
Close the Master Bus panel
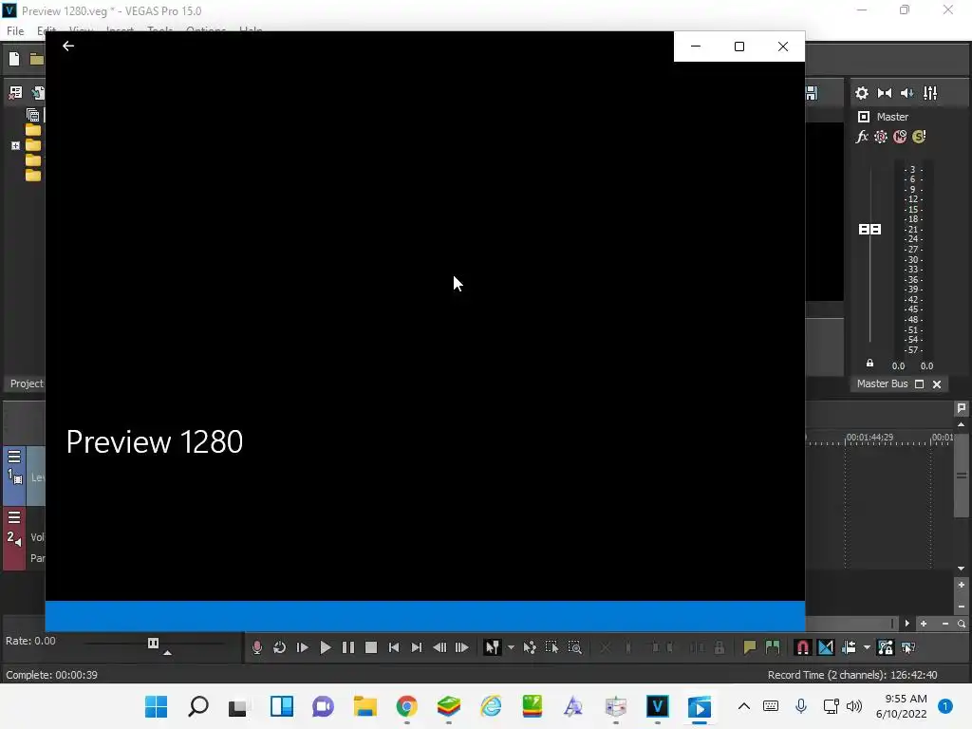tap(937, 384)
